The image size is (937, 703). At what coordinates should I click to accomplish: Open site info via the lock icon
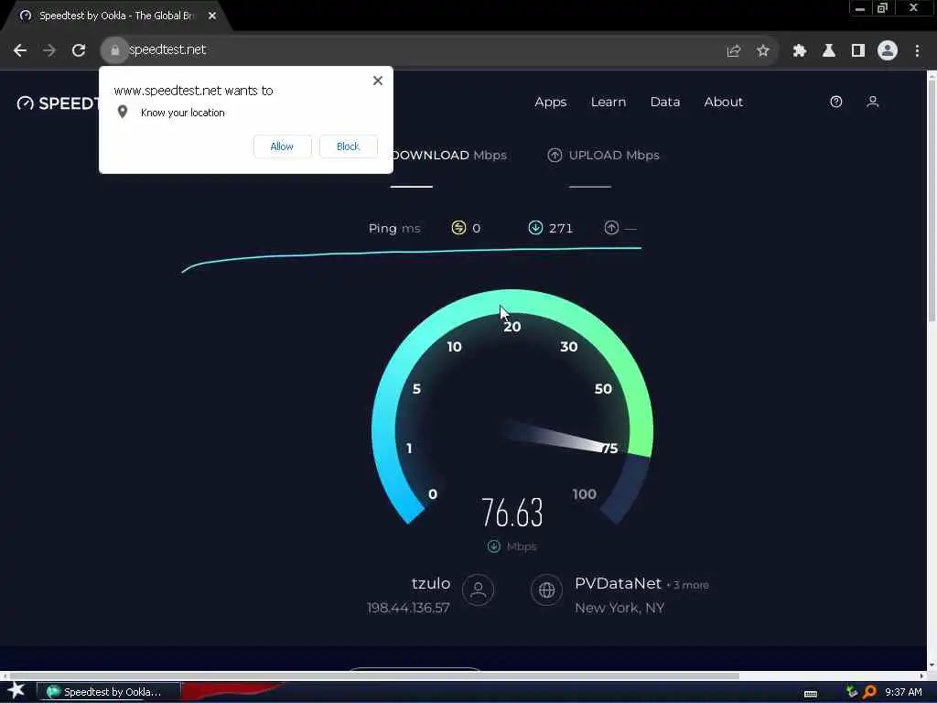(x=114, y=50)
